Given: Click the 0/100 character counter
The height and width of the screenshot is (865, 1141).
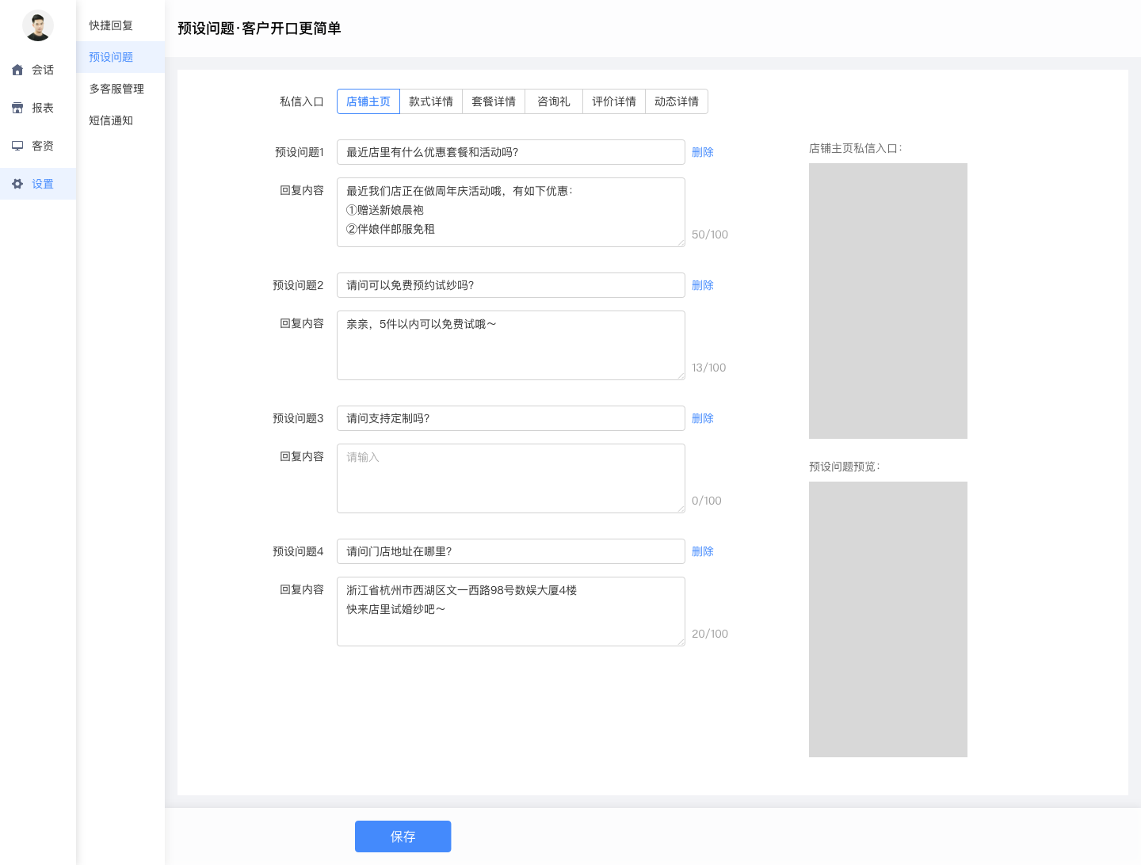Looking at the screenshot, I should pyautogui.click(x=707, y=501).
